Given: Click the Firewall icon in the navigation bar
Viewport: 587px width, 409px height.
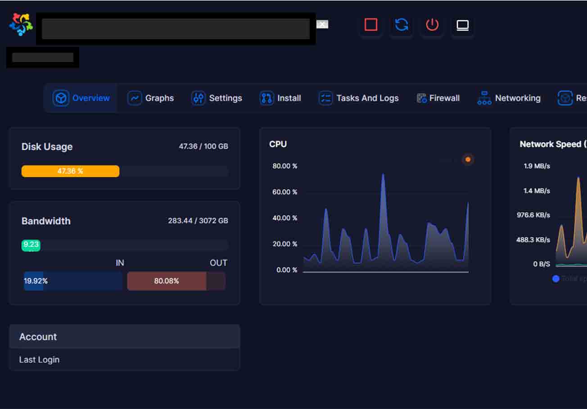Looking at the screenshot, I should (x=421, y=98).
